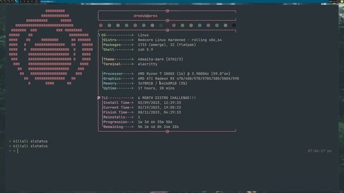Click the Terminal value 'alacritty'
This screenshot has height=193, width=344.
[147, 64]
